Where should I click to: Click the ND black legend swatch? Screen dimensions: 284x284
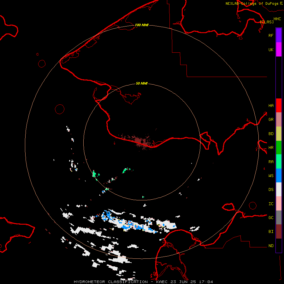tap(279, 246)
